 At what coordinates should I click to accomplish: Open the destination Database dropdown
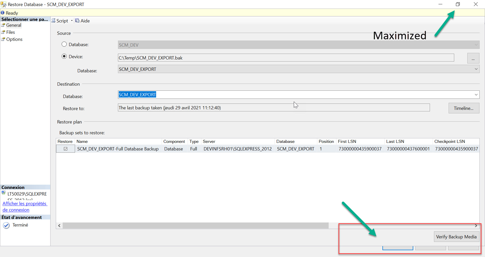point(476,94)
